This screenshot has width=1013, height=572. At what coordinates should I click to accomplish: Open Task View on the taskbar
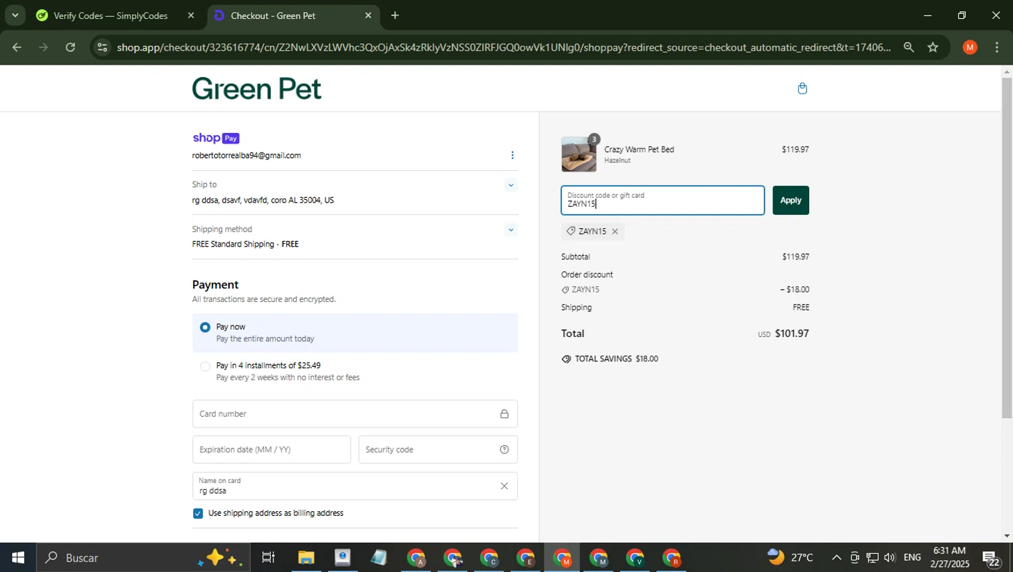[268, 558]
